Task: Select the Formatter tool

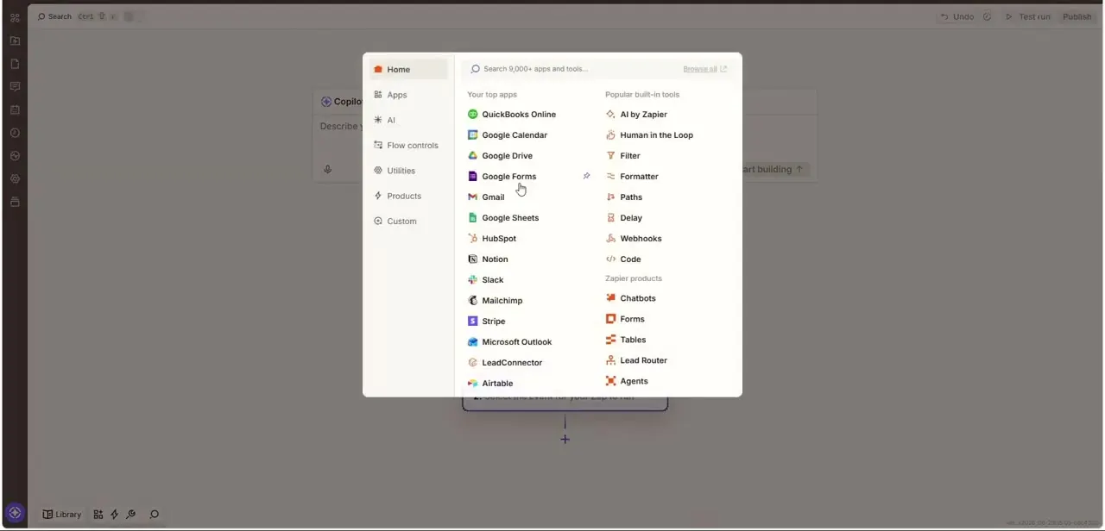Action: (632, 176)
